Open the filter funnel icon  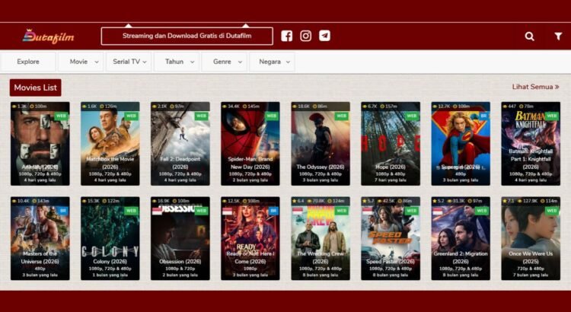pyautogui.click(x=558, y=36)
